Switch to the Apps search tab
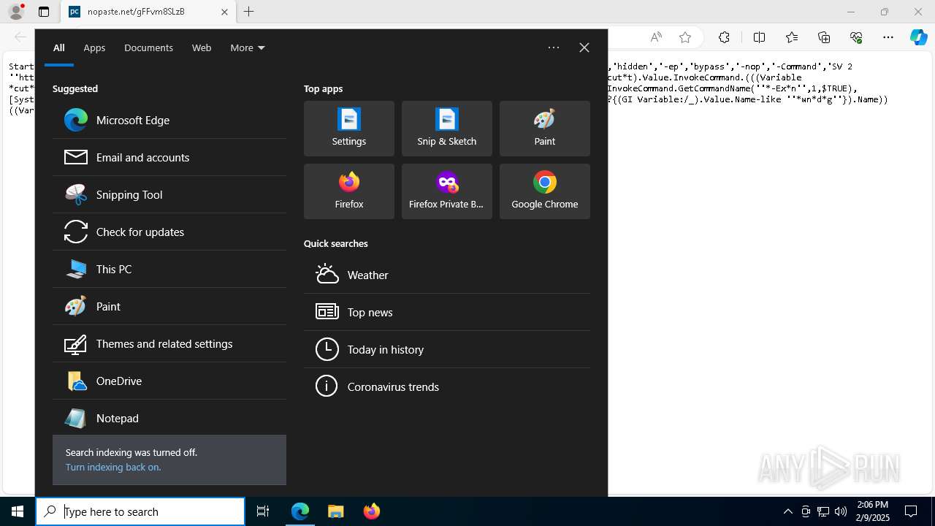935x526 pixels. 94,47
